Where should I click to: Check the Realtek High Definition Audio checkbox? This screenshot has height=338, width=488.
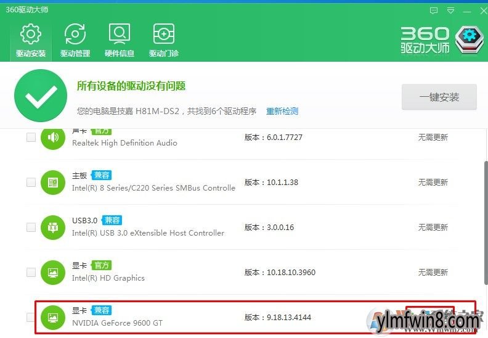(31, 137)
